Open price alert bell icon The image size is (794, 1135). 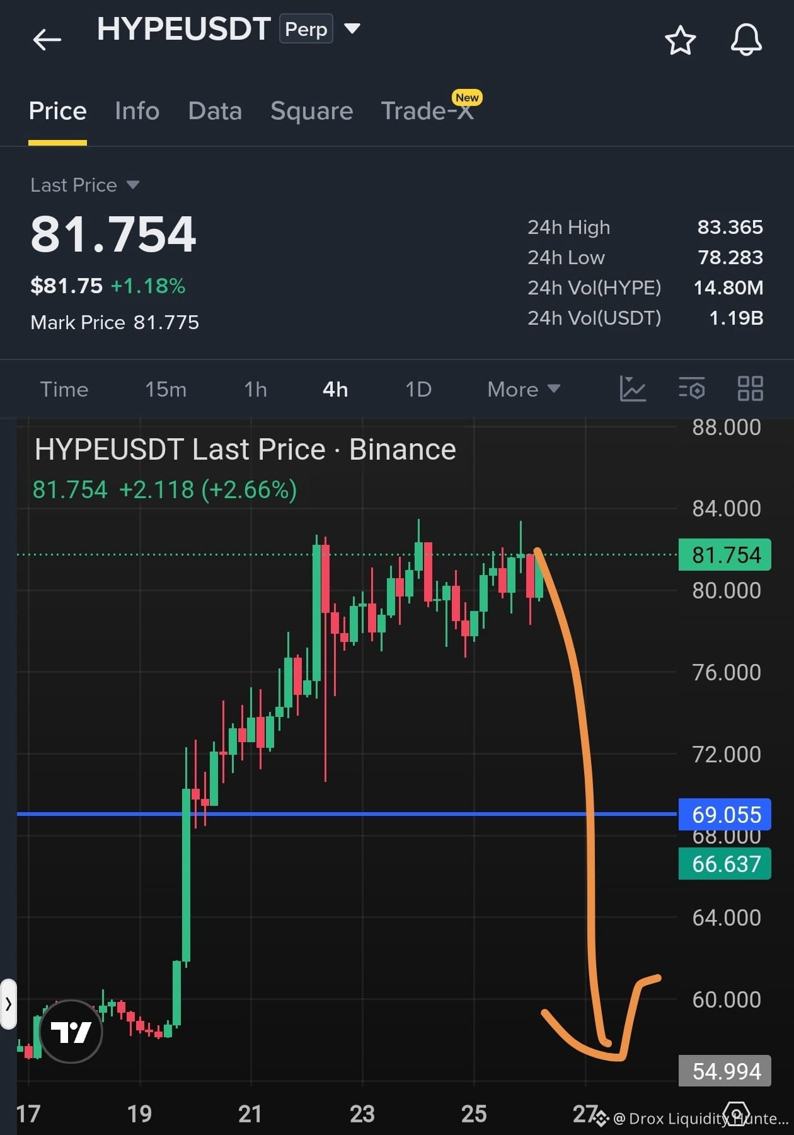[746, 40]
